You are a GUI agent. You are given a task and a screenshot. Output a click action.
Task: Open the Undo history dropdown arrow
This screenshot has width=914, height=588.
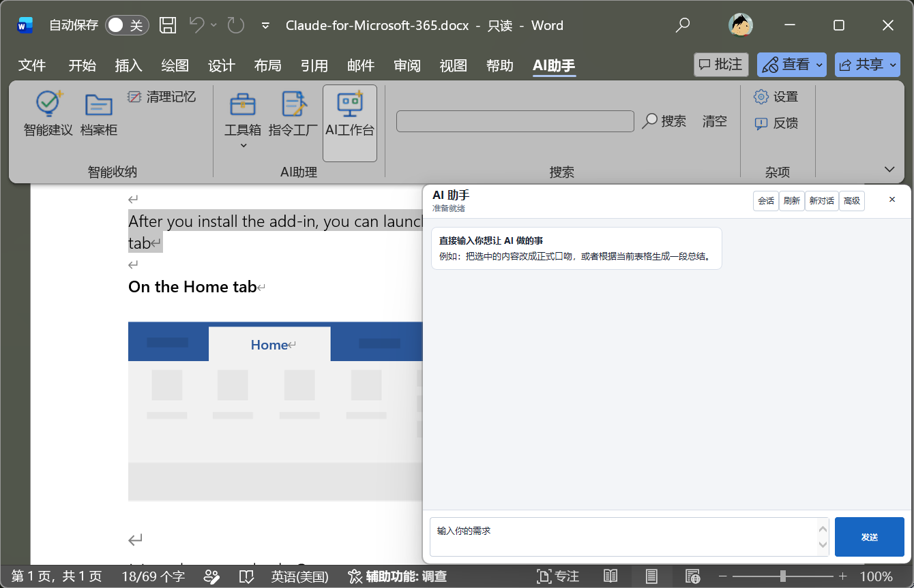pos(213,25)
